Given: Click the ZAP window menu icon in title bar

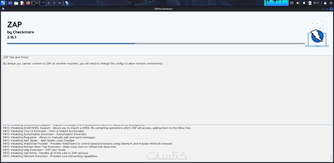Looking at the screenshot, I should coord(3,9).
